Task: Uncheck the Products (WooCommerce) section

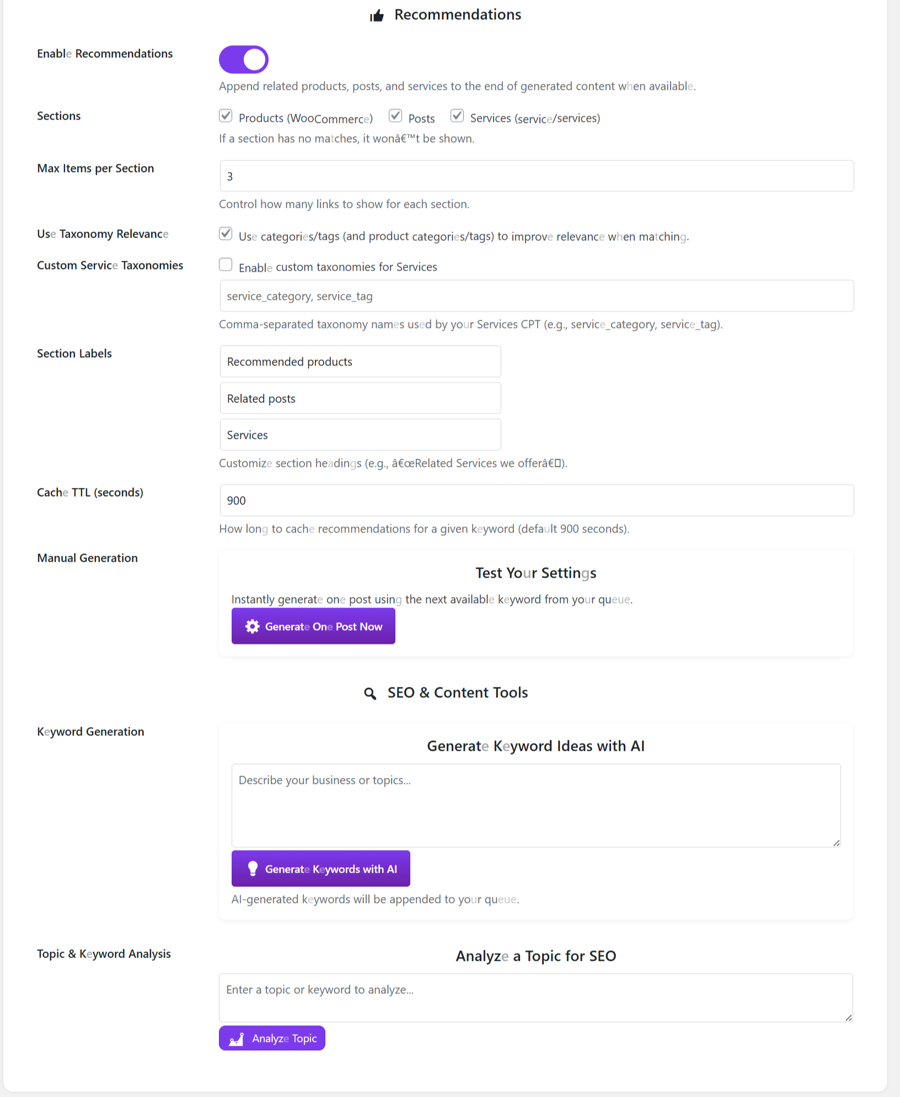Action: click(x=226, y=116)
